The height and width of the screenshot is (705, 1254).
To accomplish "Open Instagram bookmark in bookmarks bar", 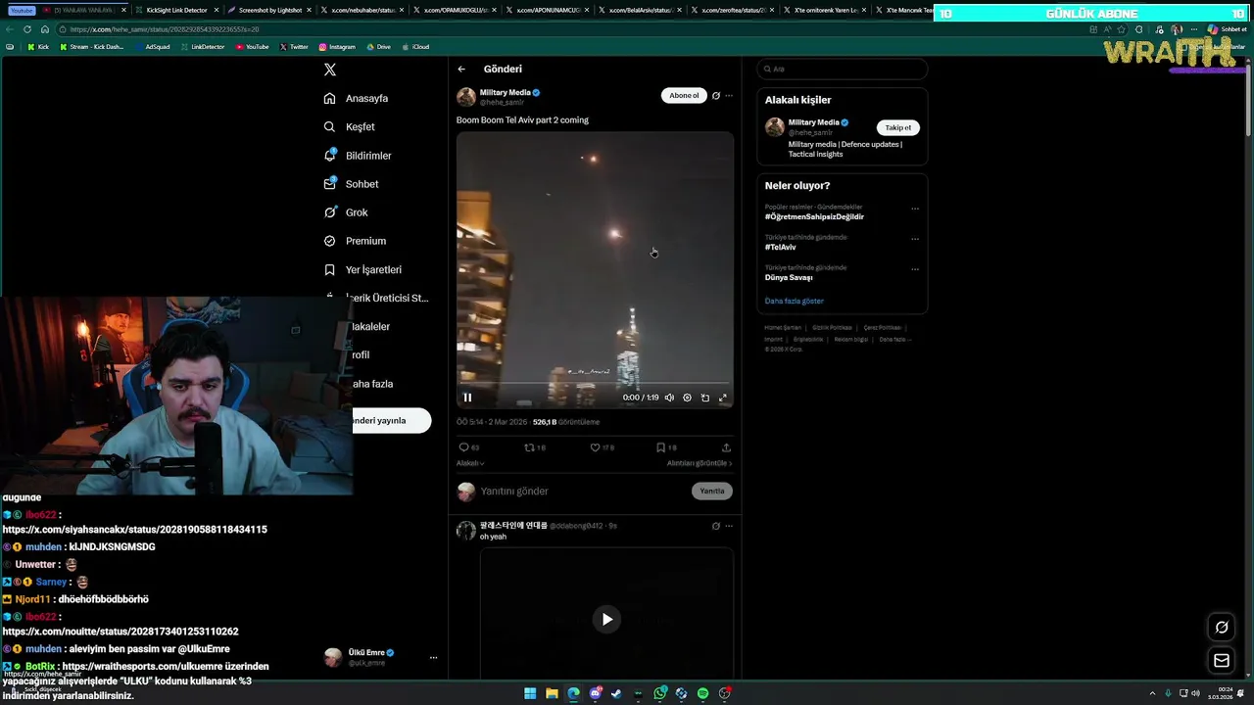I will click(x=337, y=47).
